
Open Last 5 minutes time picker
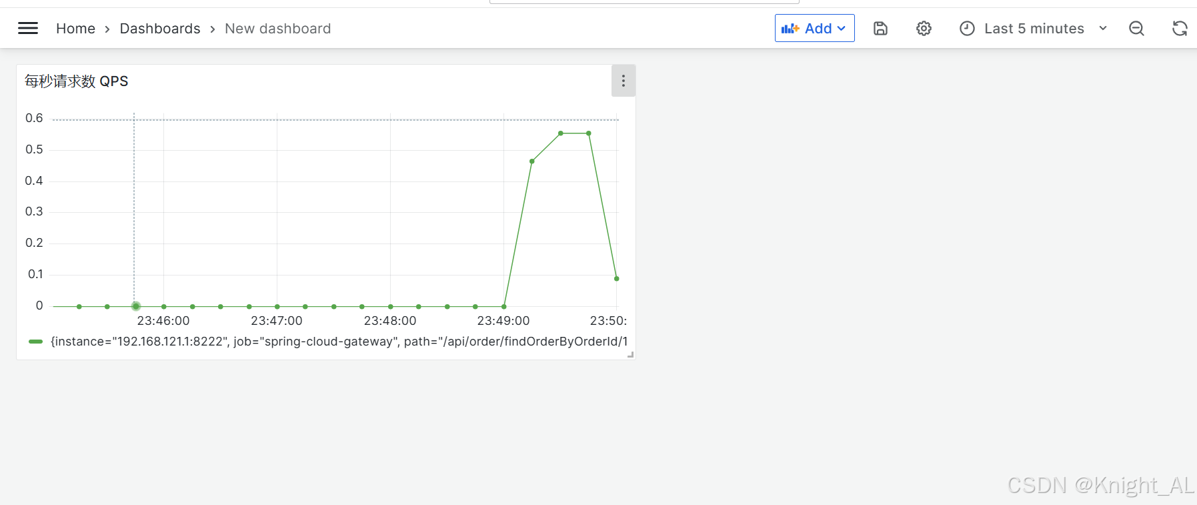[x=1034, y=28]
